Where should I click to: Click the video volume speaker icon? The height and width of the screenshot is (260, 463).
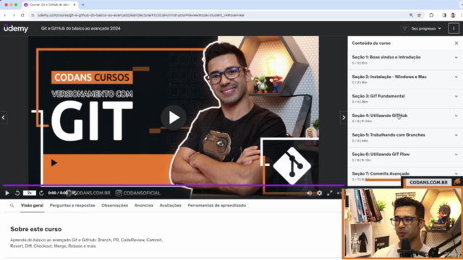click(x=309, y=193)
